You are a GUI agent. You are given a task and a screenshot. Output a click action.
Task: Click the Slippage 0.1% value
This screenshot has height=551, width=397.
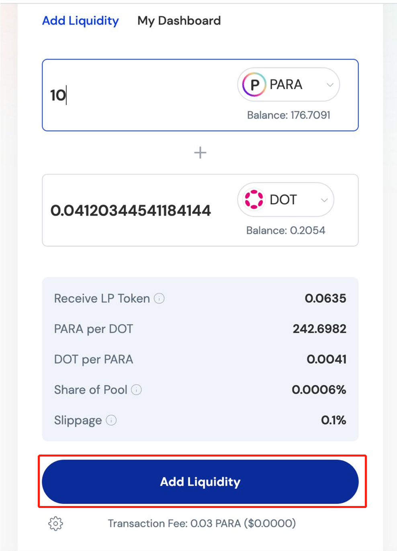point(334,420)
